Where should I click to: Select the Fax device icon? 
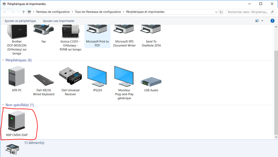click(x=44, y=30)
